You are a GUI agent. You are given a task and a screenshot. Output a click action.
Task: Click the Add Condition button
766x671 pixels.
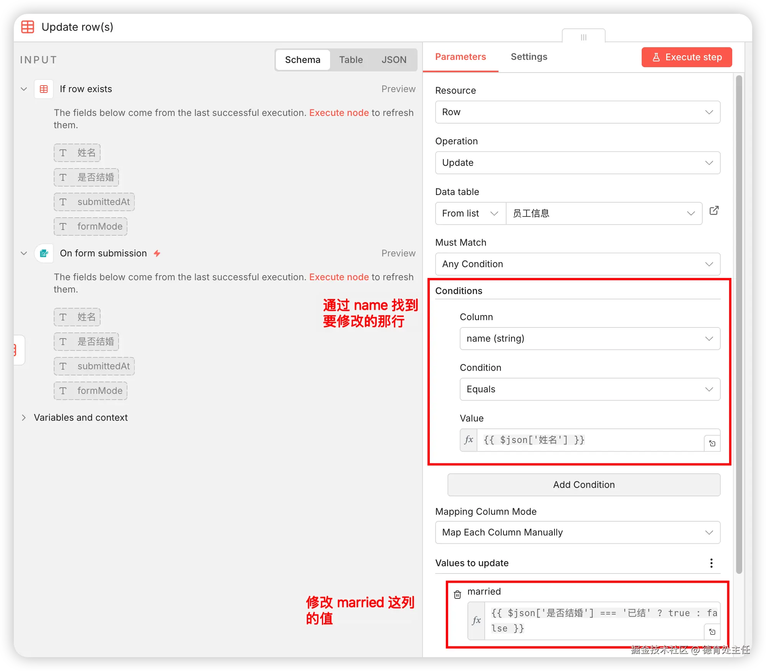pos(583,485)
